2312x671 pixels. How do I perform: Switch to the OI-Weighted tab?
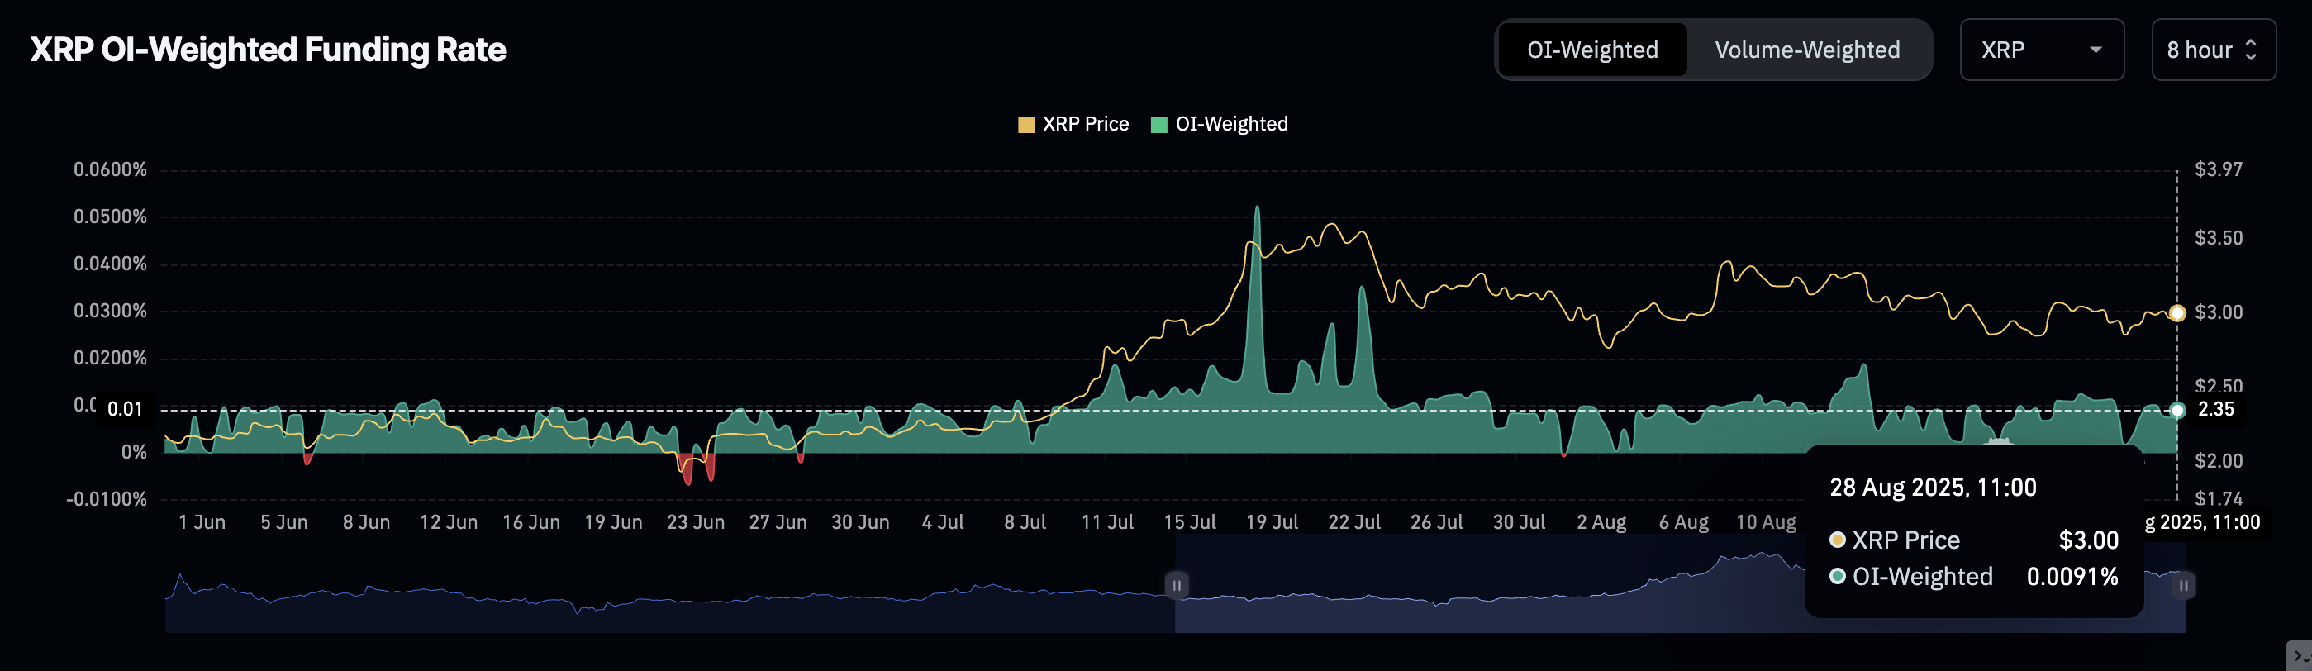point(1592,50)
